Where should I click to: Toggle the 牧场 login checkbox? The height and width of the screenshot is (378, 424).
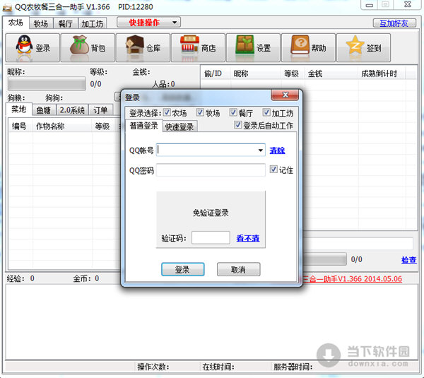(x=200, y=112)
